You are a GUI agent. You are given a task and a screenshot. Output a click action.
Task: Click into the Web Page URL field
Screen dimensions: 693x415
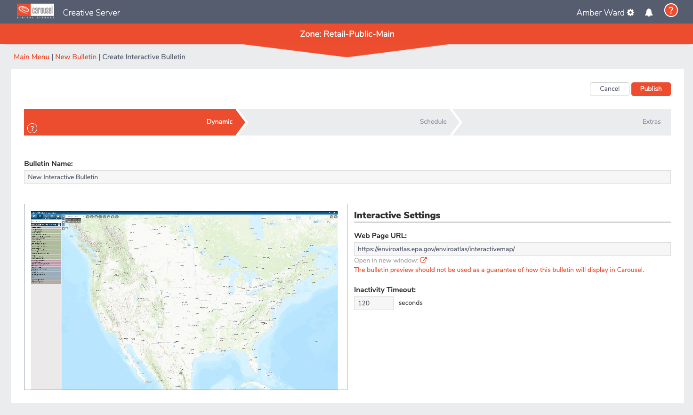point(512,249)
